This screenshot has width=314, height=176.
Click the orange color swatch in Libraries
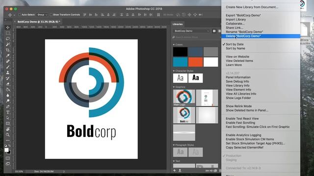195,62
